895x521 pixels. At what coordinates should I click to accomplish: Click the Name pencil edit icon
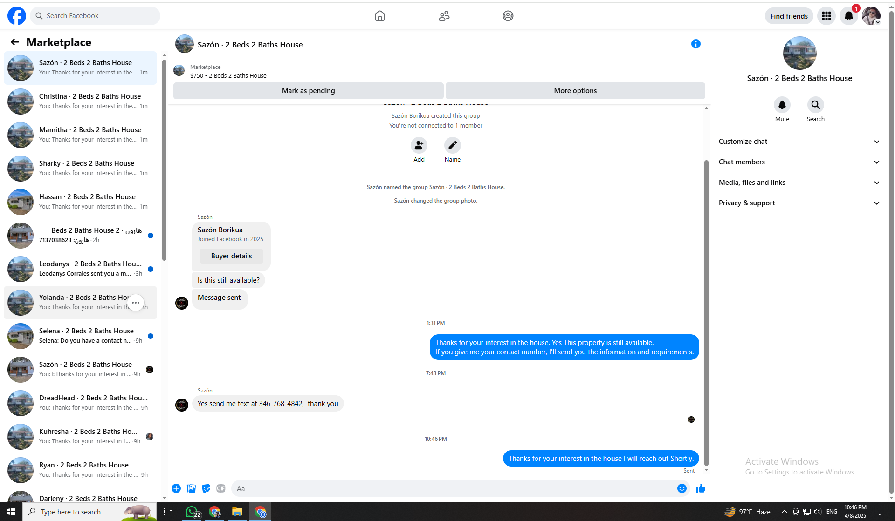pos(452,146)
